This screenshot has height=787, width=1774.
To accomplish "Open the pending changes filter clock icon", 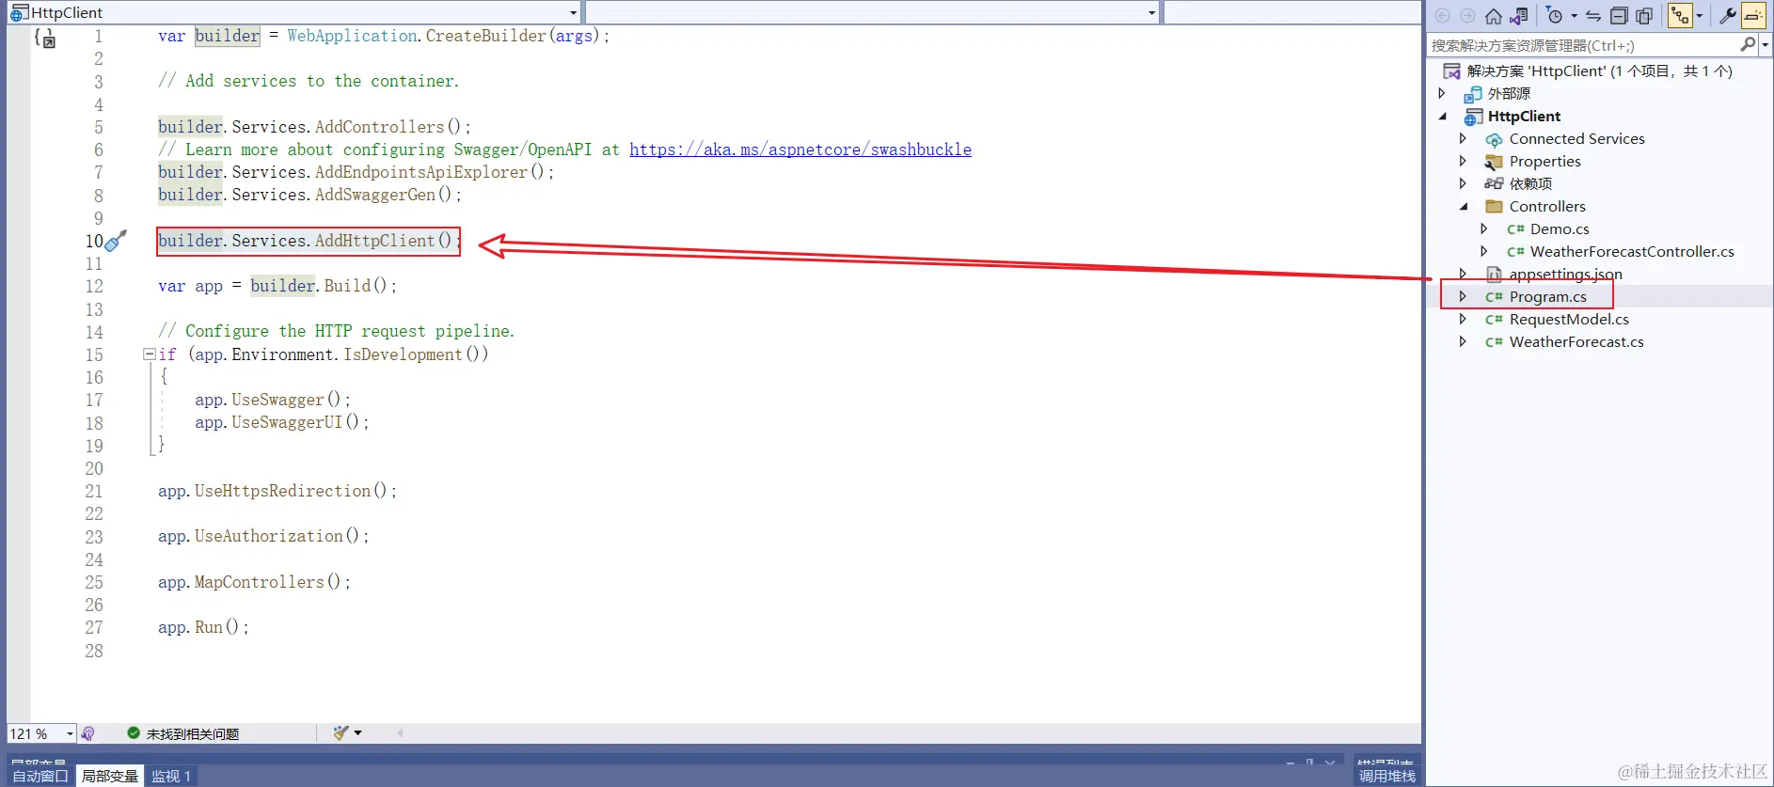I will (1555, 16).
